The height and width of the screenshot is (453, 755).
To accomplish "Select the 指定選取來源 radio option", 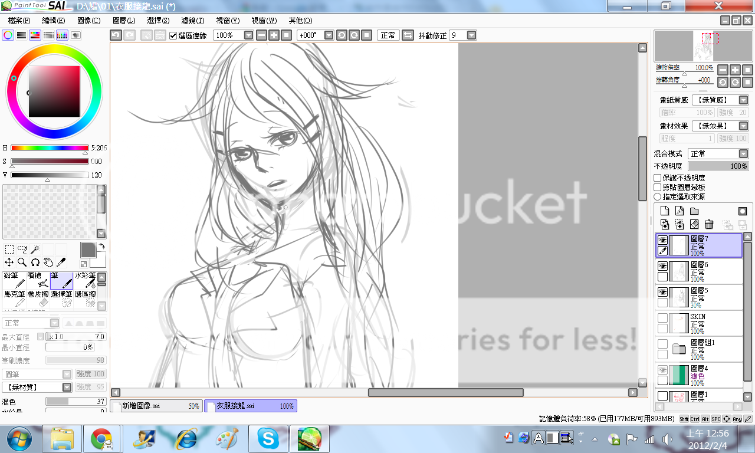I will (658, 196).
